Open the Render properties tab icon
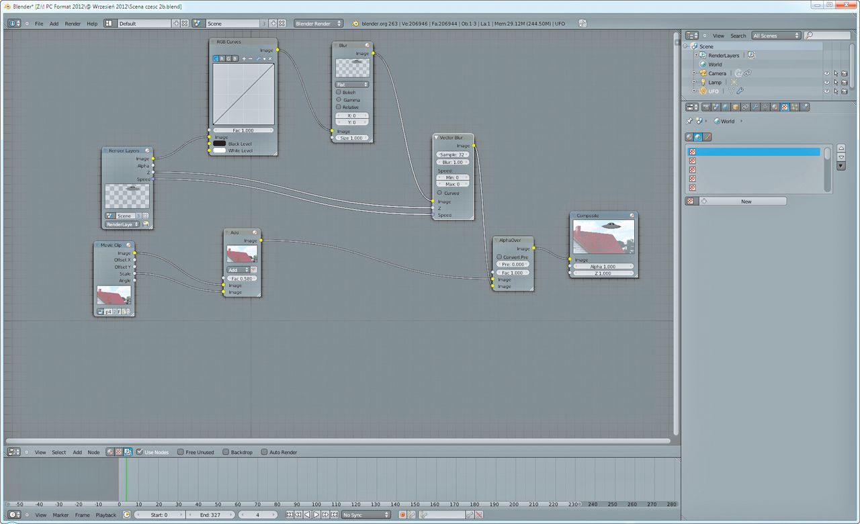 click(x=706, y=107)
